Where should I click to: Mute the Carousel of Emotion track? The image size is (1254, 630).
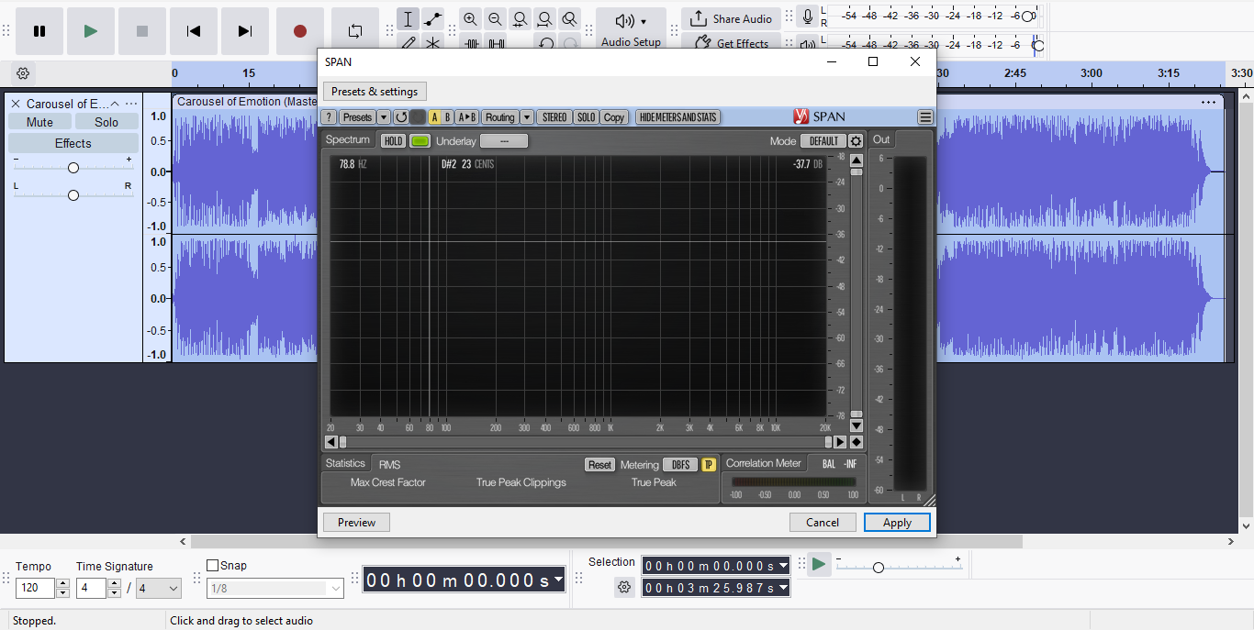[39, 122]
